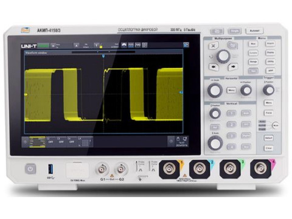Push the Trigger Force button
The width and height of the screenshot is (292, 219).
tap(268, 113)
